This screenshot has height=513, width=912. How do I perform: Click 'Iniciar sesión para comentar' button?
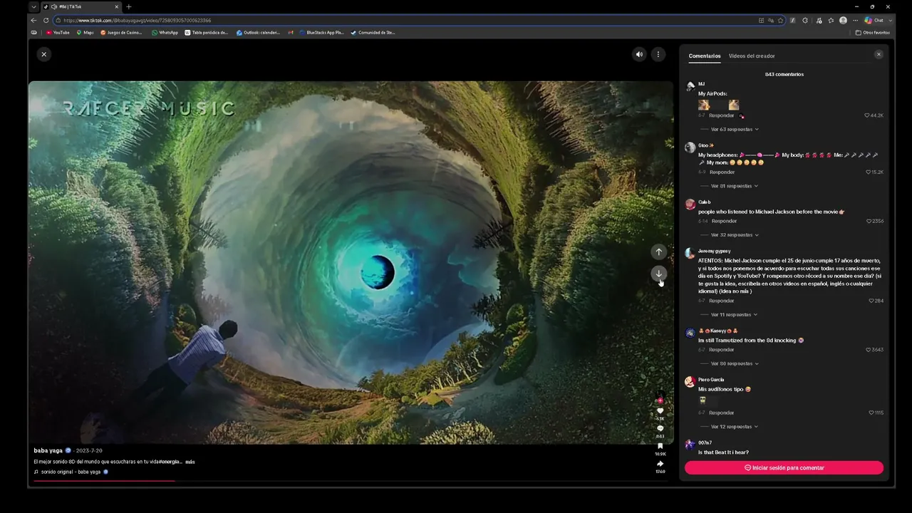784,468
